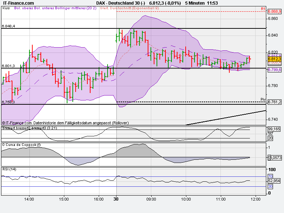284x213 pixels.
Task: Click the 6.758,3 horizontal line label
Action: pyautogui.click(x=8, y=102)
